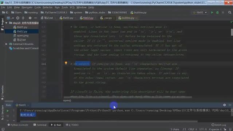Image resolution: width=233 pixels, height=131 pixels.
Task: Click the 4 spaces indent selector
Action: click(x=215, y=130)
